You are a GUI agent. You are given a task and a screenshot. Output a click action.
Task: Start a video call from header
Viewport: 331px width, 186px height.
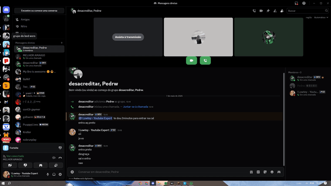point(261,11)
